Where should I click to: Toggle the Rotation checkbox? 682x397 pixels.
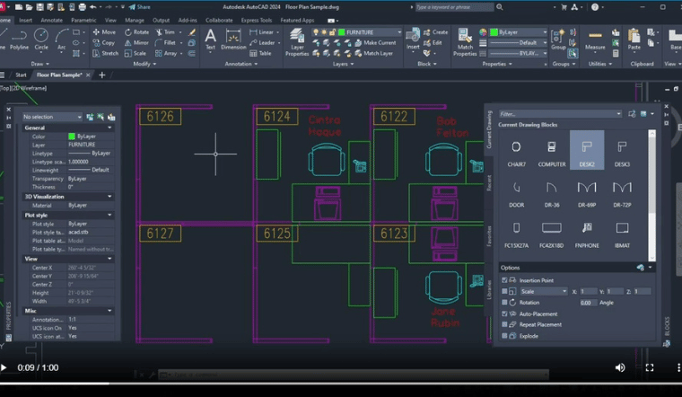click(504, 302)
